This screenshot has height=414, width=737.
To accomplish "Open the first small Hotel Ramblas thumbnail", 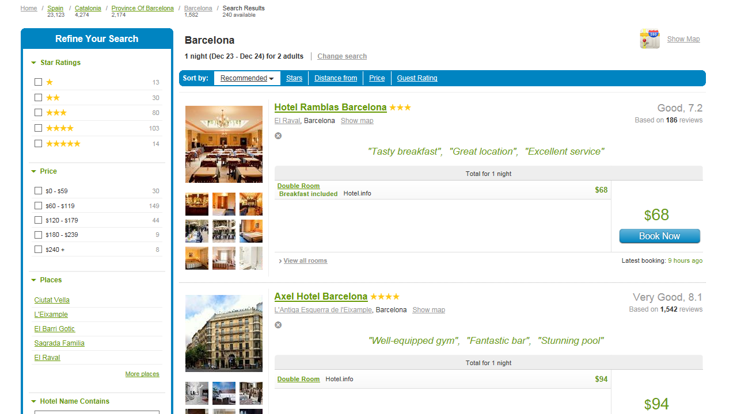I will [x=197, y=204].
